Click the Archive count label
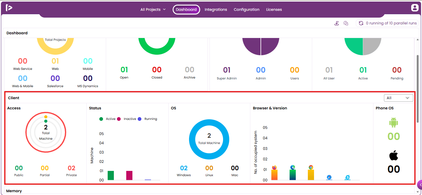The height and width of the screenshot is (195, 422). (190, 78)
